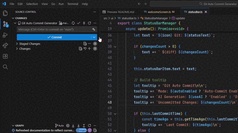238x133 pixels.
Task: Refresh the Graph section
Action: click(89, 125)
